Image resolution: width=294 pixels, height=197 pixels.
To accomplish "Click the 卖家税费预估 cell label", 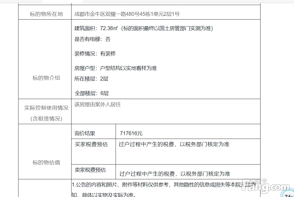I will [90, 170].
